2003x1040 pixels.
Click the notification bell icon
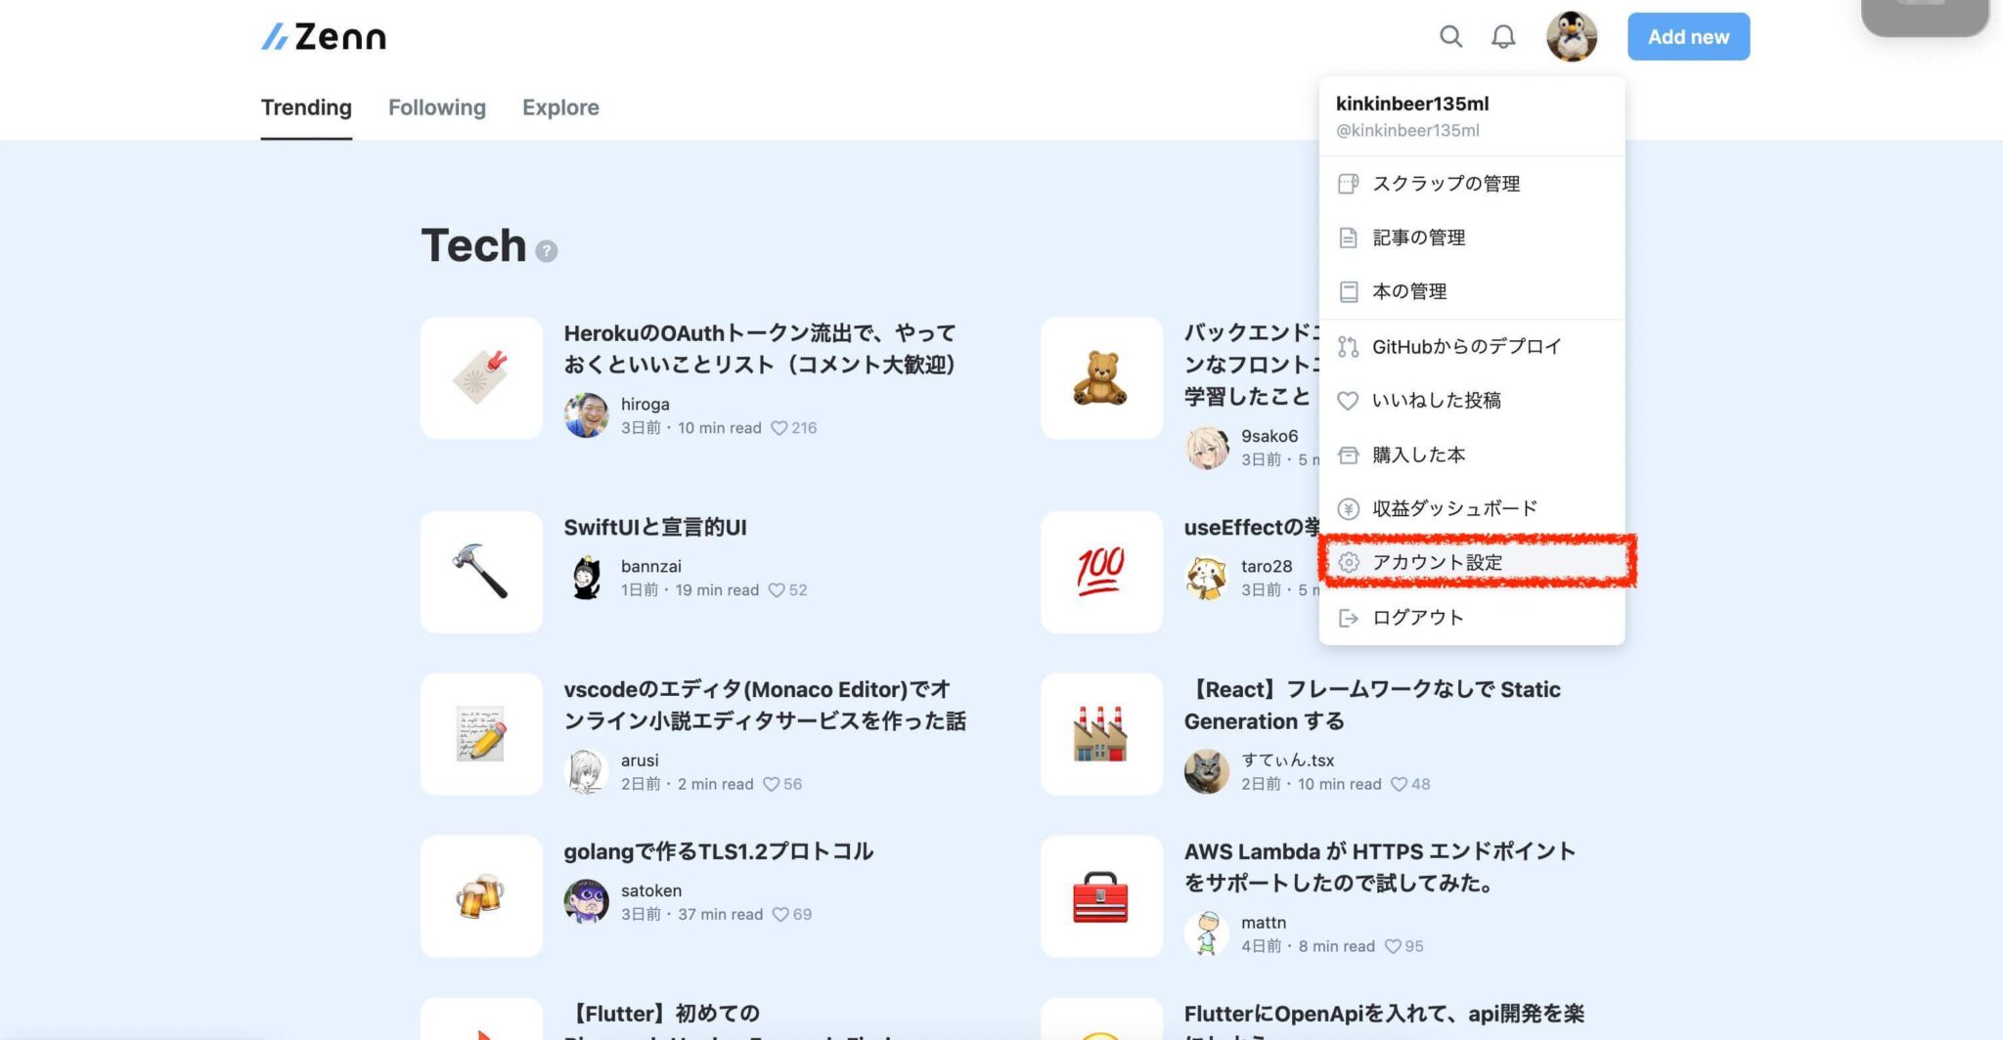[1503, 36]
